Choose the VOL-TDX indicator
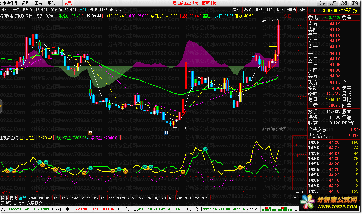 tap(123, 198)
